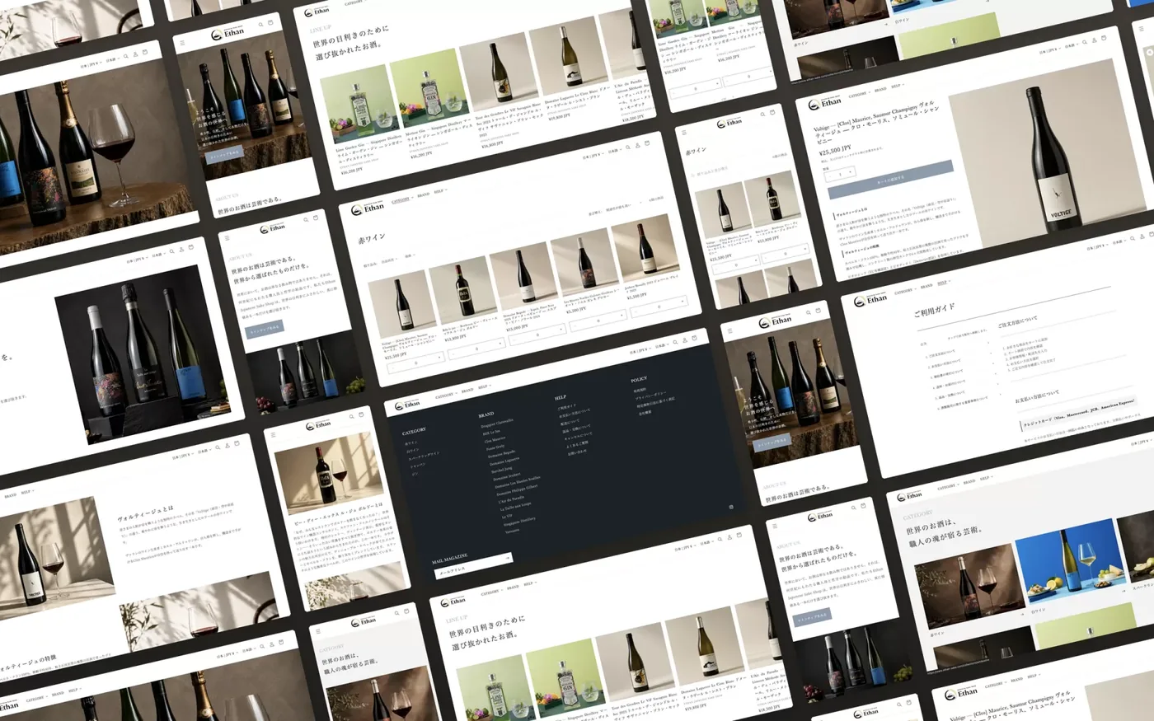Image resolution: width=1154 pixels, height=721 pixels.
Task: Open 日本語 language selector in footer page header
Action: tap(662, 345)
